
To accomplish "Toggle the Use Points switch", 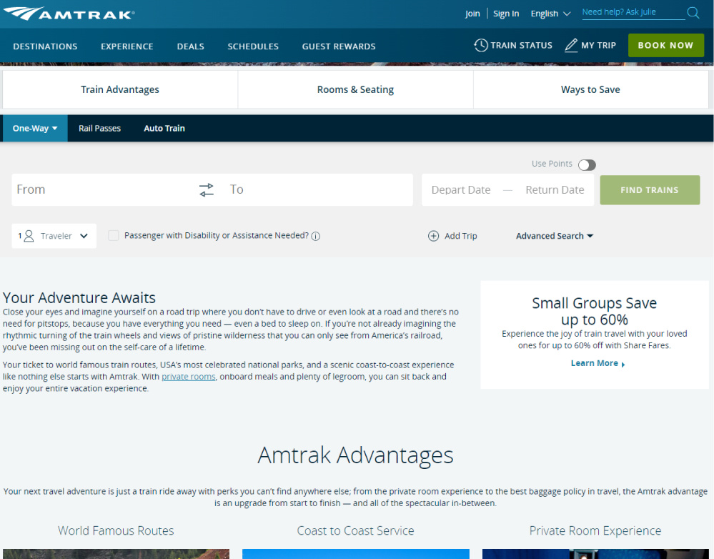I will [x=587, y=165].
